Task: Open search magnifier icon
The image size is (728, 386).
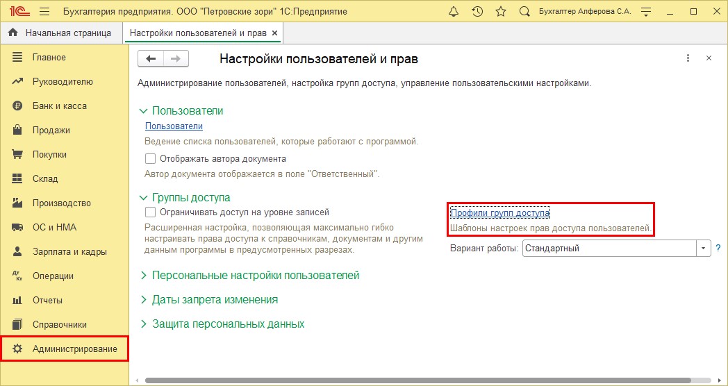Action: pyautogui.click(x=524, y=12)
